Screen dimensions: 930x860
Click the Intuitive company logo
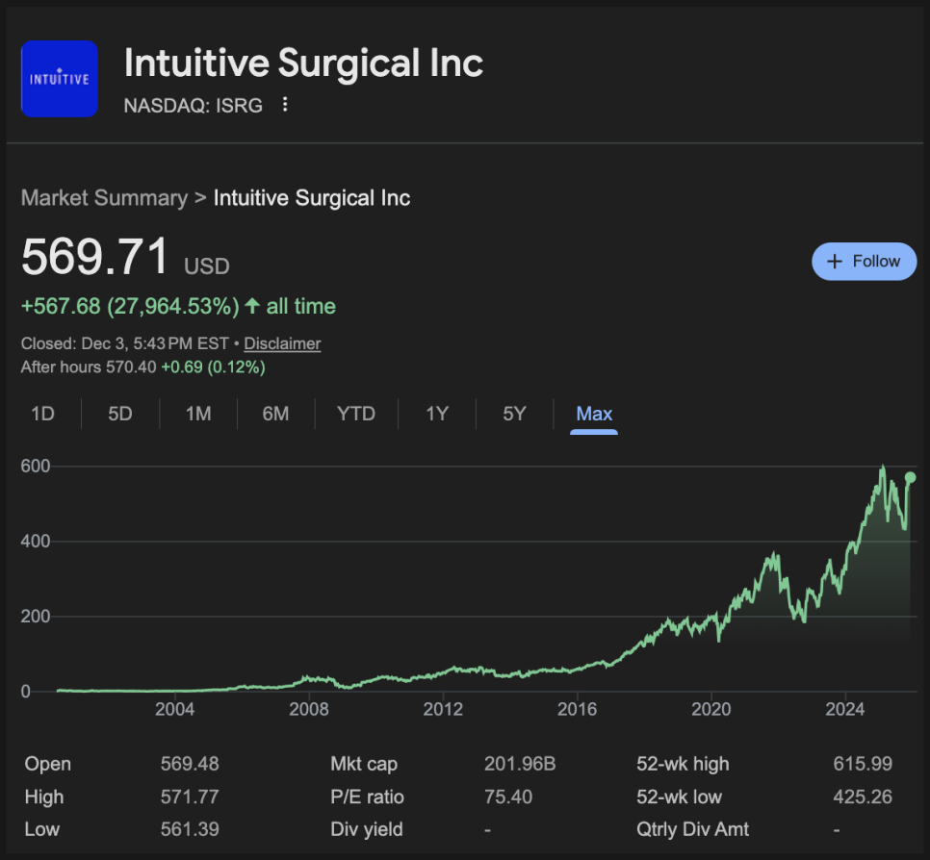coord(60,79)
